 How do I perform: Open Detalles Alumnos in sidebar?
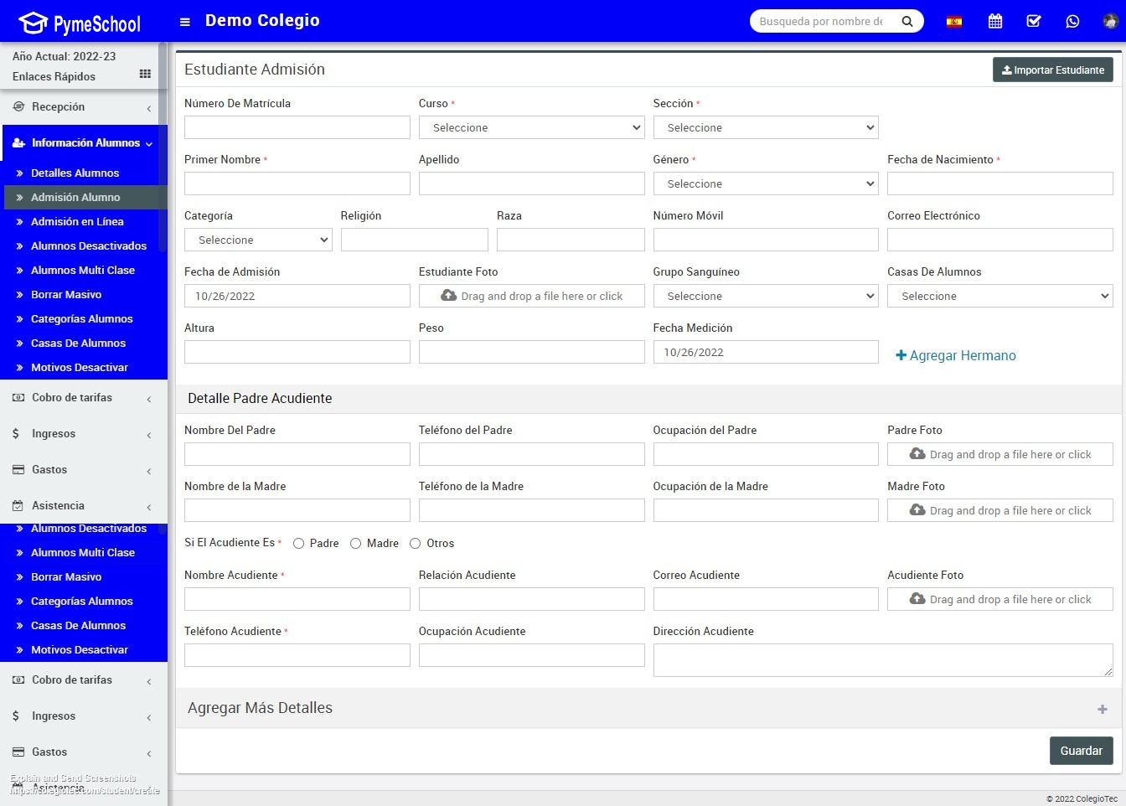tap(75, 173)
